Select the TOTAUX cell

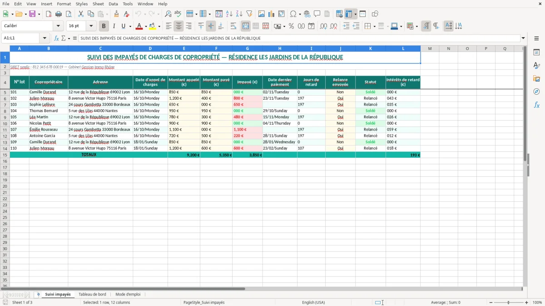click(89, 155)
